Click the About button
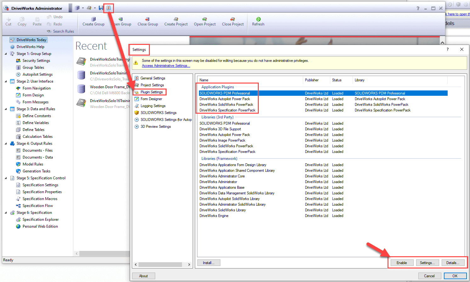Screen dimensions: 470x282 coord(144,276)
